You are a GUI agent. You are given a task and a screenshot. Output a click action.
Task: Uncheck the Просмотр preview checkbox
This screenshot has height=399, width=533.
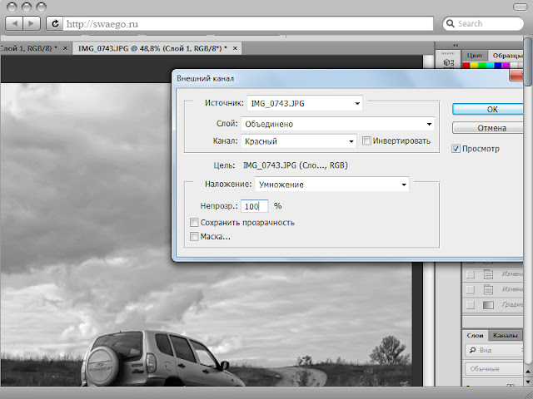456,148
